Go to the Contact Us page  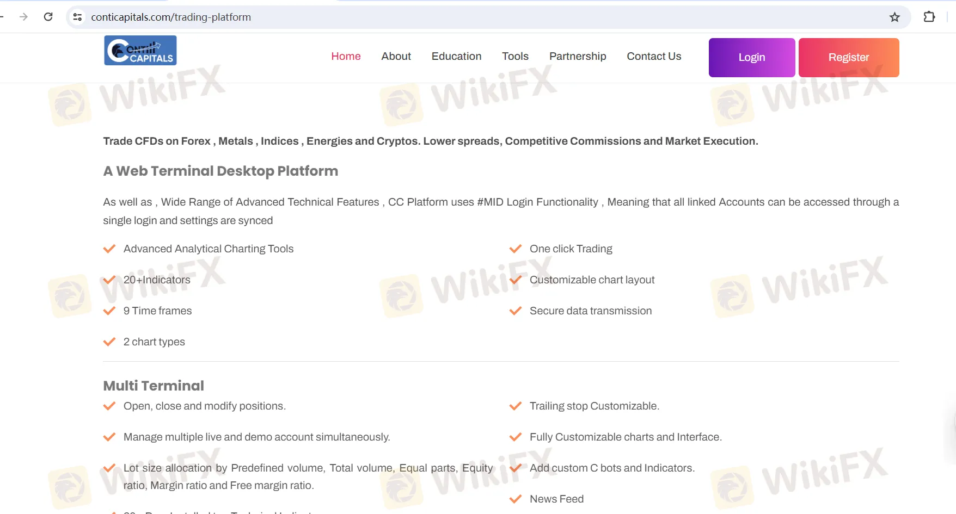click(x=654, y=57)
